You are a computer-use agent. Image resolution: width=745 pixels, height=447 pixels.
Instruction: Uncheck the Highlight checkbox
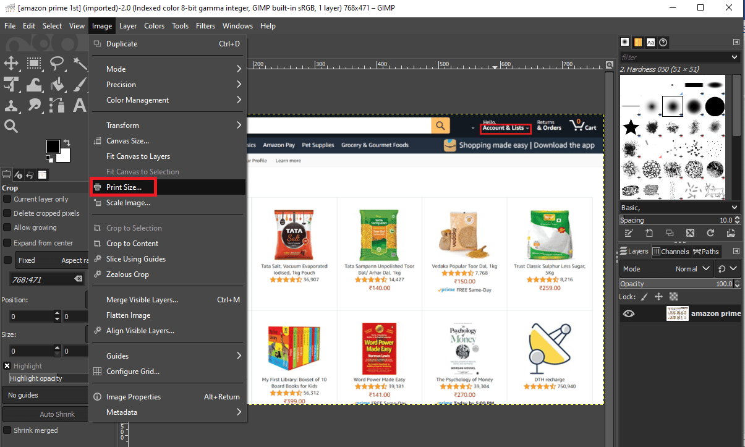7,366
